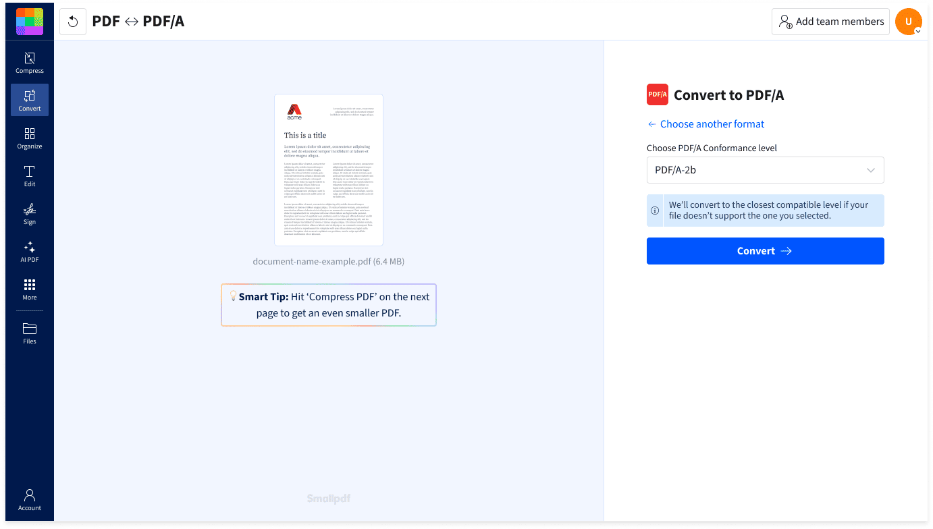Click the Smart Tip compress PDF box
Image resolution: width=933 pixels, height=529 pixels.
click(x=329, y=305)
